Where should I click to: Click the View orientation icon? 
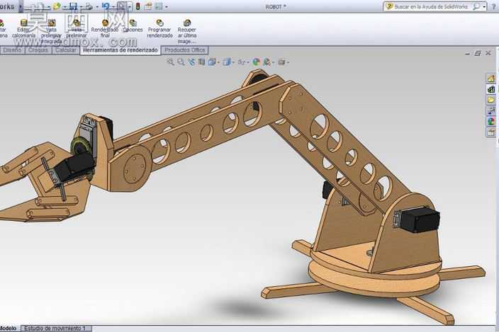(212, 62)
